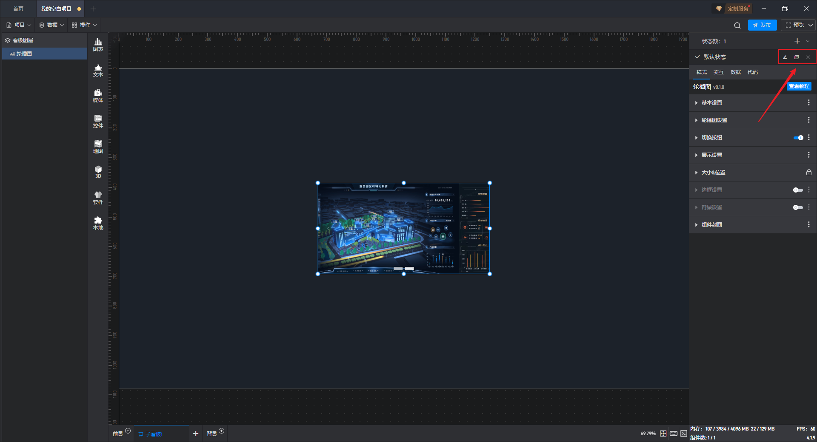Click the 预览 preview button
This screenshot has height=442, width=817.
(794, 25)
